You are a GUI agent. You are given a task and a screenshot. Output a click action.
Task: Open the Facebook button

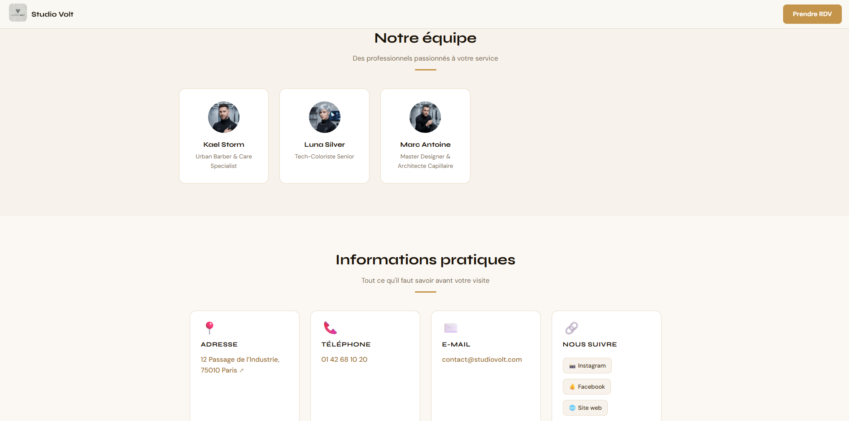coord(587,387)
